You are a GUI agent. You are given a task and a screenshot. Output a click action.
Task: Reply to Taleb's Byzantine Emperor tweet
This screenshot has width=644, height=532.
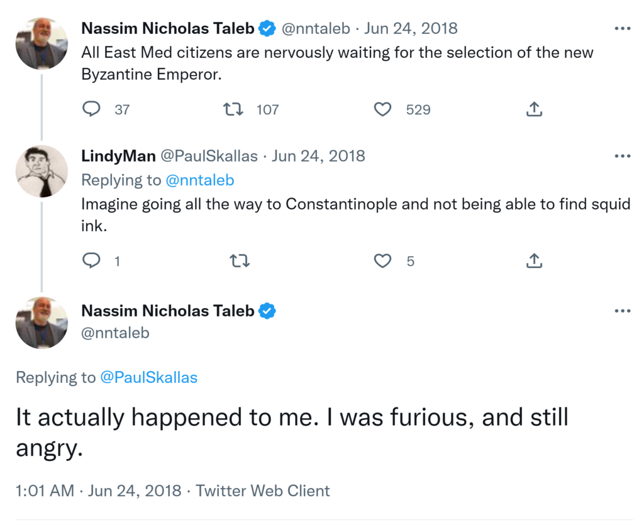click(92, 109)
